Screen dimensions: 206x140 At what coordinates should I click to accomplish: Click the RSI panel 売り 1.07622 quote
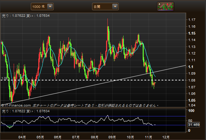(14, 111)
